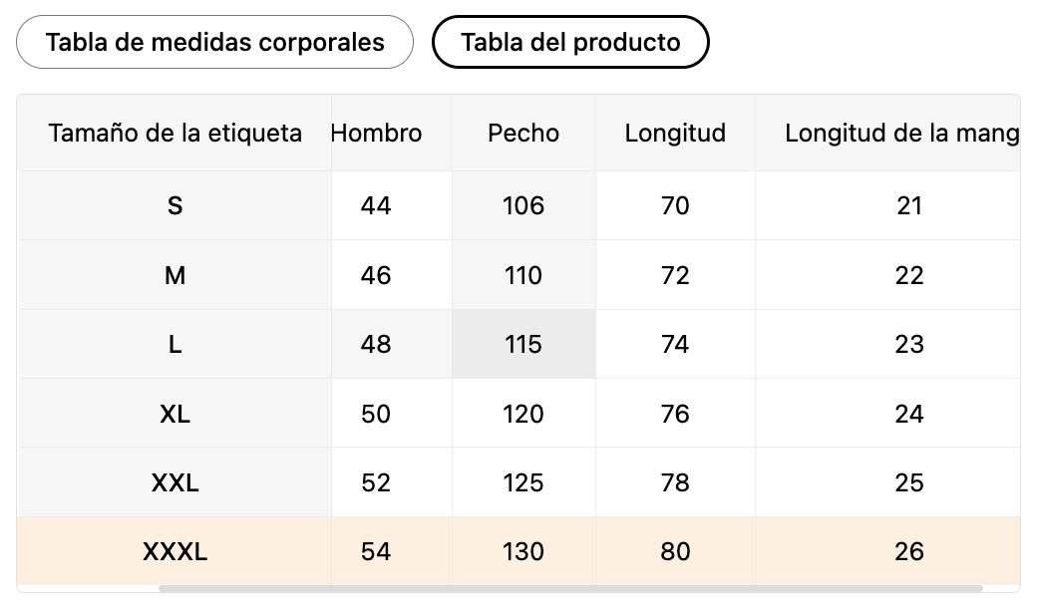Image resolution: width=1037 pixels, height=616 pixels.
Task: Click the Hombro column header
Action: click(376, 133)
